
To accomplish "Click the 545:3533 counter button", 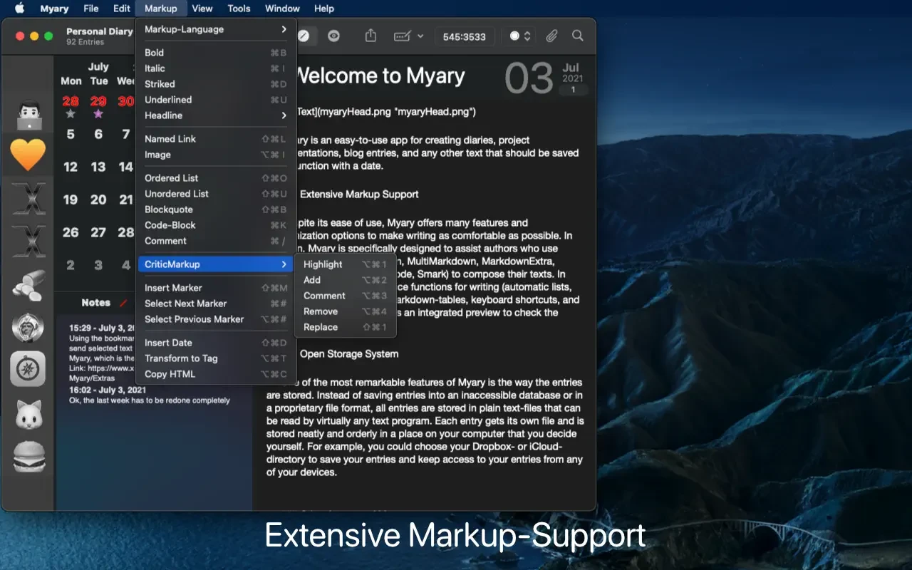I will pos(464,36).
